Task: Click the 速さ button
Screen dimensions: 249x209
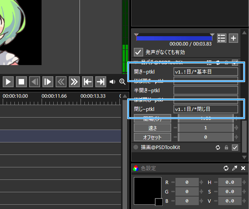Action: pyautogui.click(x=153, y=128)
